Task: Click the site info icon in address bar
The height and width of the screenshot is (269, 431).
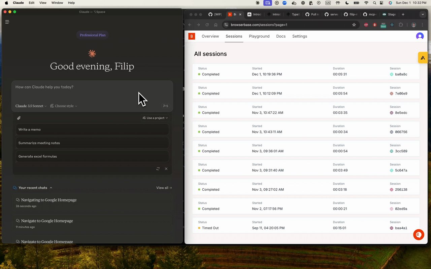Action: click(x=226, y=25)
